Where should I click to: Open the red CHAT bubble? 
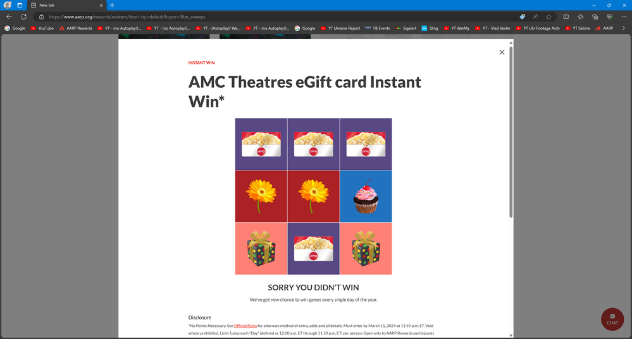click(x=612, y=319)
